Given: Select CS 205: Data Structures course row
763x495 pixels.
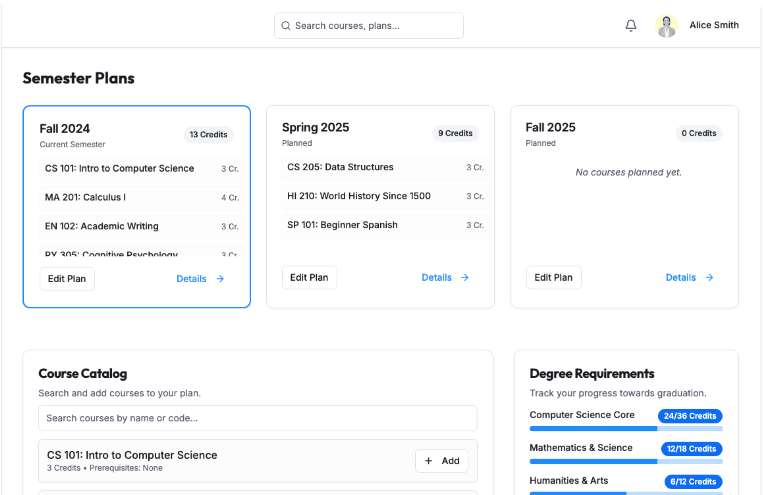Looking at the screenshot, I should click(x=385, y=167).
